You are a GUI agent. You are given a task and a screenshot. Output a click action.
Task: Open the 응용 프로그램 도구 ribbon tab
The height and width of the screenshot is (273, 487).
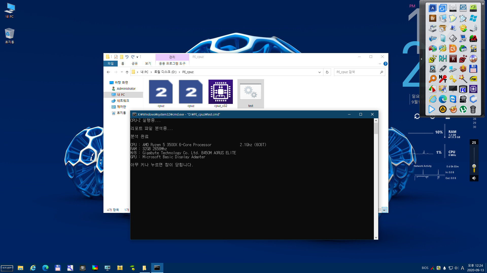tap(172, 63)
